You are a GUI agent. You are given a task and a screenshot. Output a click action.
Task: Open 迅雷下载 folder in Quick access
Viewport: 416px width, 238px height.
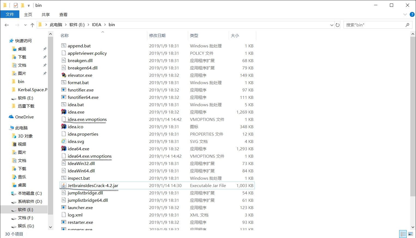26,106
